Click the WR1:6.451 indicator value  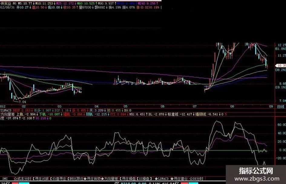(137, 115)
